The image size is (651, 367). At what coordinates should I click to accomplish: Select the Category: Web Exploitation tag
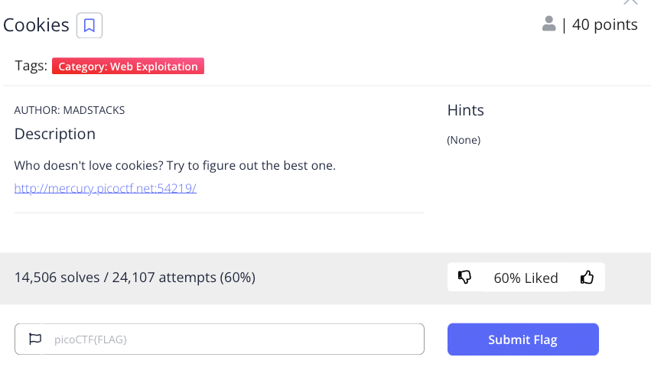(x=128, y=67)
